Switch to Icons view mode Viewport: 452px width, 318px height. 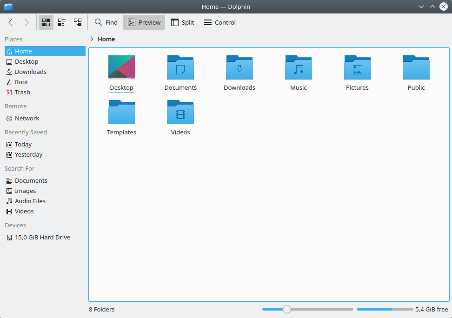coord(46,22)
